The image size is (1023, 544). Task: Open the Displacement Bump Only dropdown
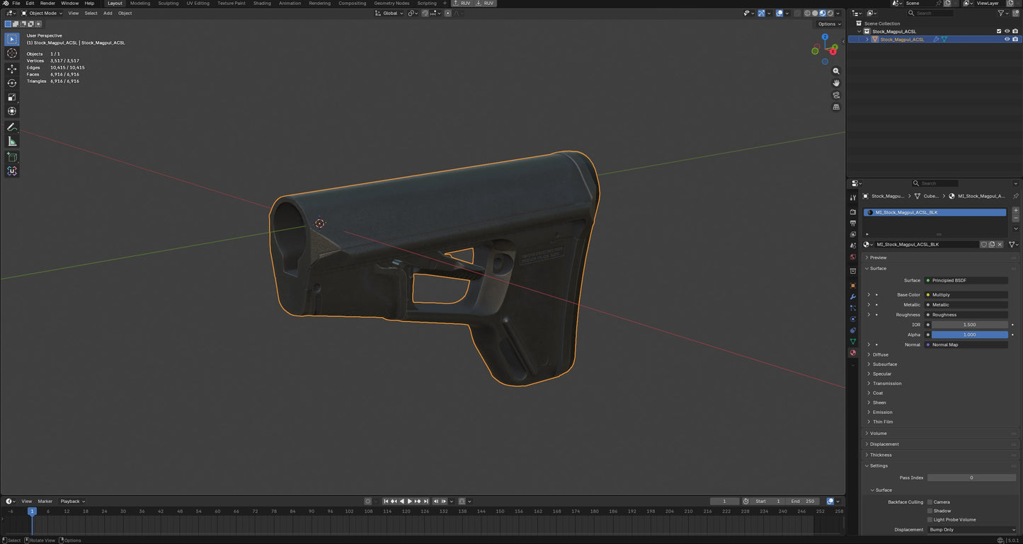pos(971,530)
